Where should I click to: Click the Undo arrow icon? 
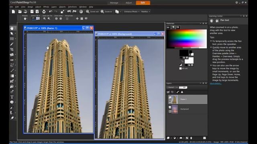51,12
